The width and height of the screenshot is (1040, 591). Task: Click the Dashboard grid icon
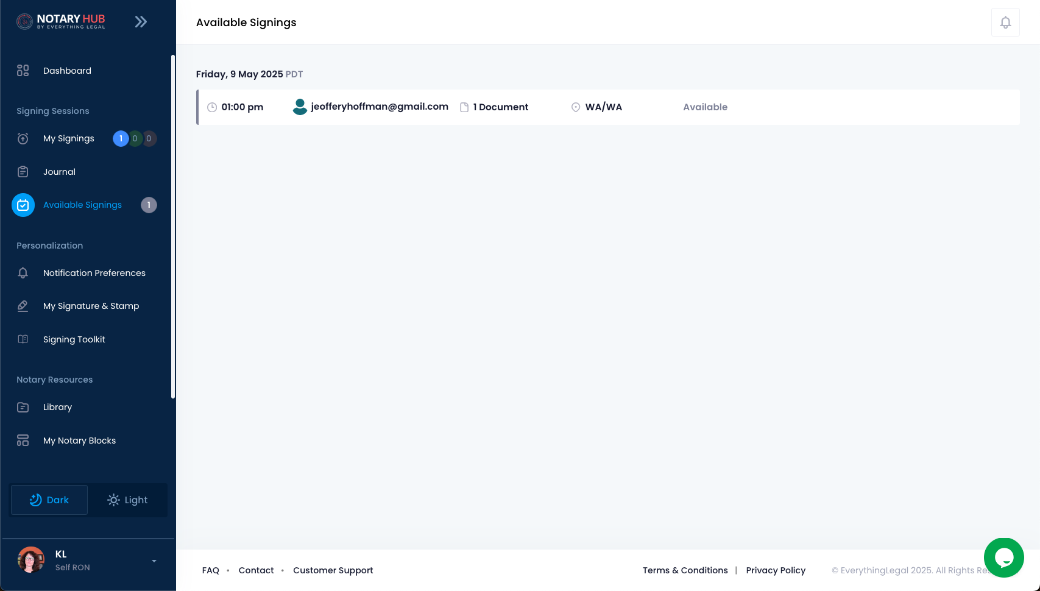[x=23, y=71]
